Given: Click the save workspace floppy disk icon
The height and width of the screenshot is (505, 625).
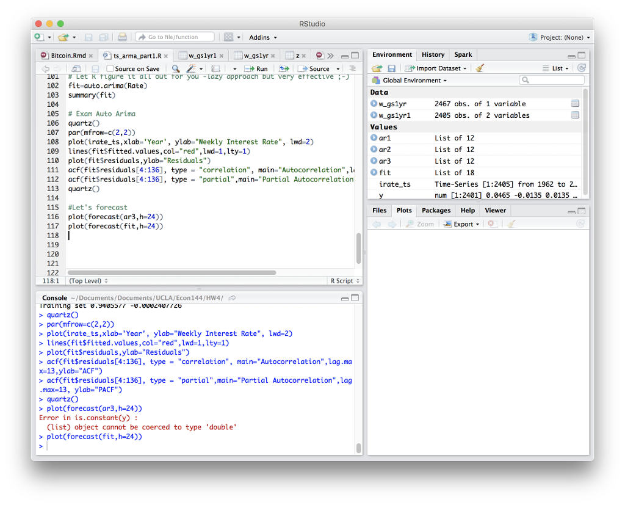Looking at the screenshot, I should coord(391,68).
